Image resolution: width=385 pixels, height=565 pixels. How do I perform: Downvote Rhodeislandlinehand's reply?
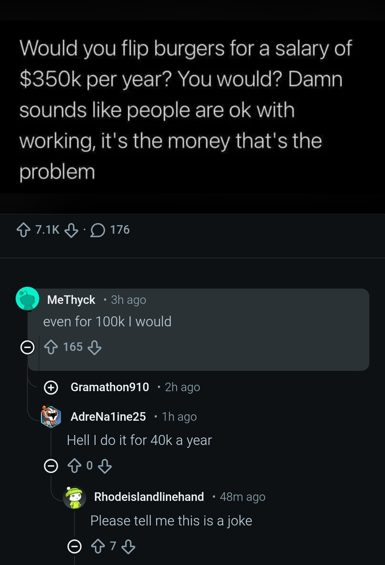(x=128, y=546)
